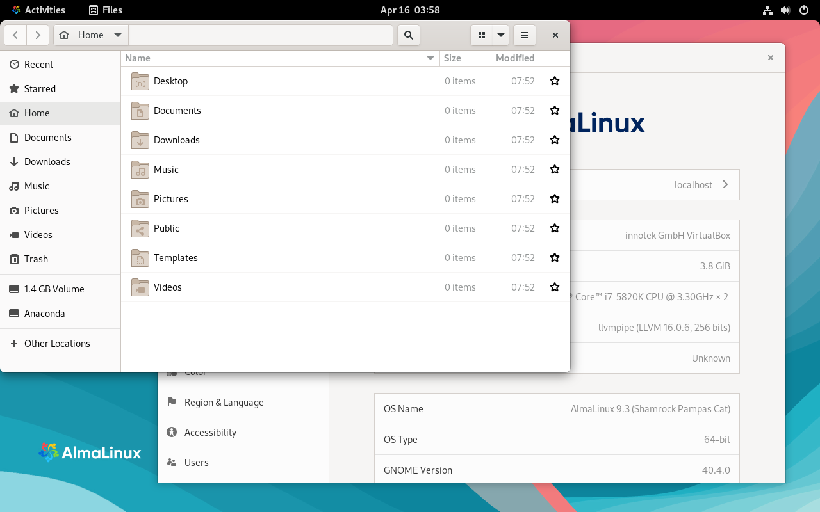Expand the Home path dropdown arrow

coord(117,35)
